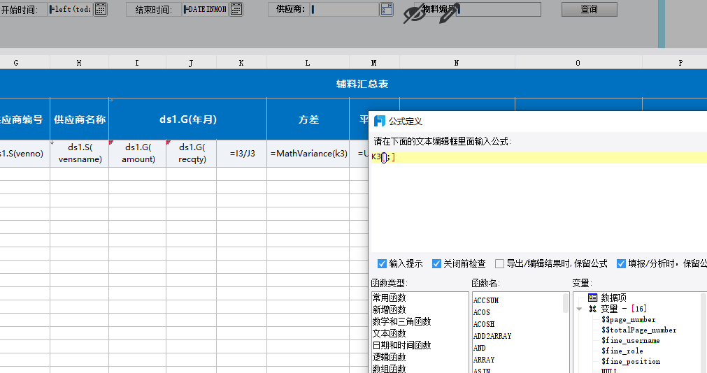Image resolution: width=707 pixels, height=373 pixels.
Task: Click the 查询 button
Action: [590, 9]
